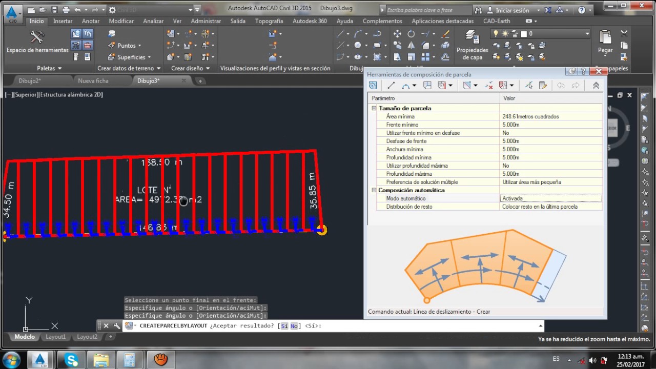This screenshot has height=369, width=656.
Task: Click the Pegar paste button
Action: click(x=605, y=42)
